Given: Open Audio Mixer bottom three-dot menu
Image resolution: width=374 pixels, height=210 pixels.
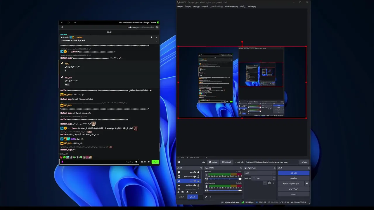Looking at the screenshot, I should (x=211, y=197).
